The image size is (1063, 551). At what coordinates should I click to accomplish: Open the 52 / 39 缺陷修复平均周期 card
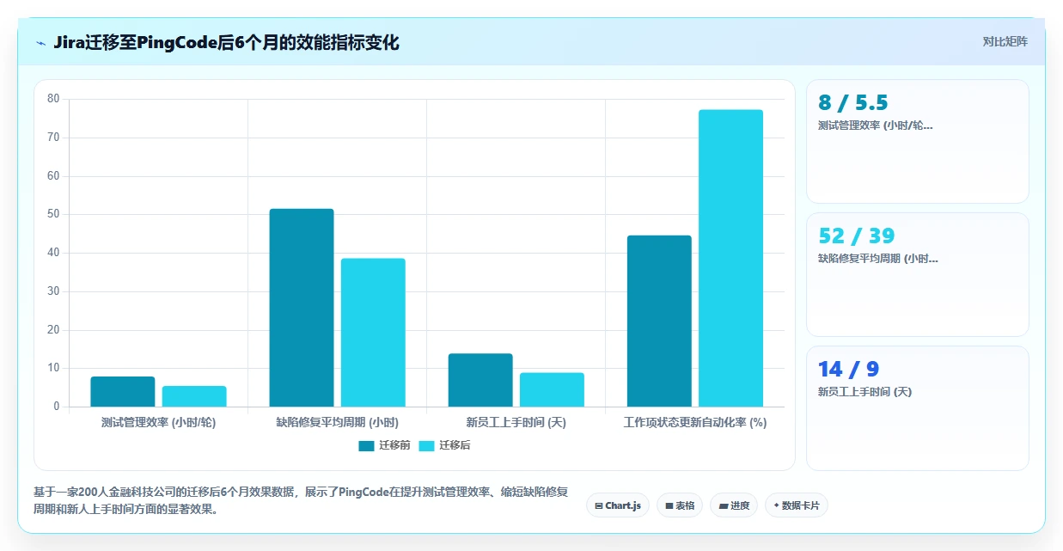click(917, 274)
